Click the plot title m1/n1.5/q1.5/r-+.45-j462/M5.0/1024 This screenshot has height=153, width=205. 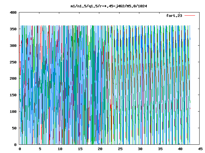click(109, 6)
